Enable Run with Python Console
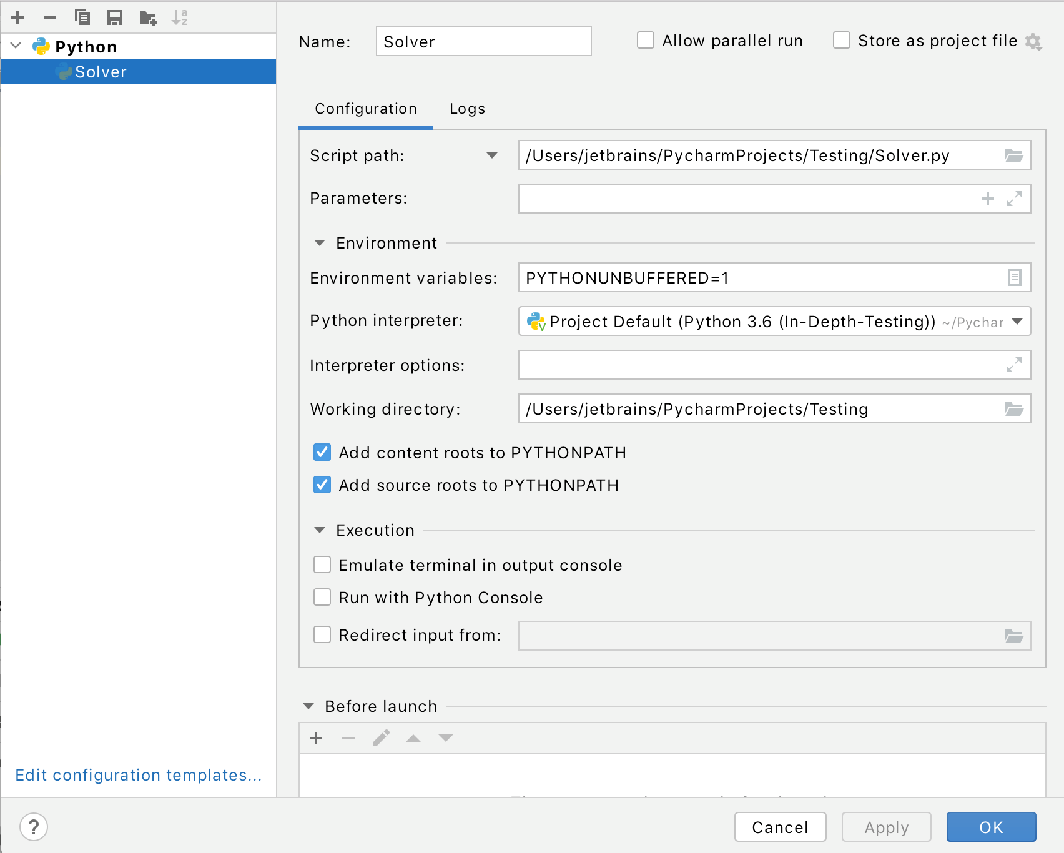 coord(322,597)
